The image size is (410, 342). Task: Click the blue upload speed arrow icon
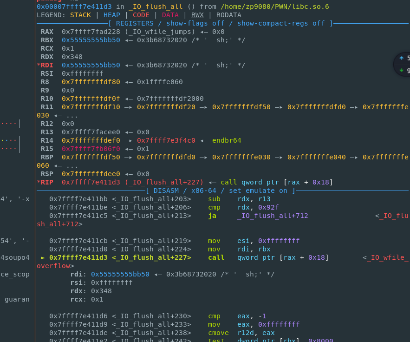tap(402, 58)
